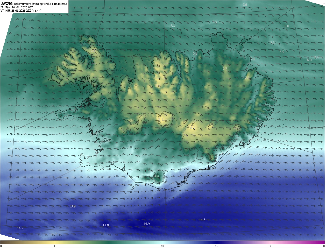
Task: Click the 2.7 value over northeast Iceland
Action: [225, 69]
